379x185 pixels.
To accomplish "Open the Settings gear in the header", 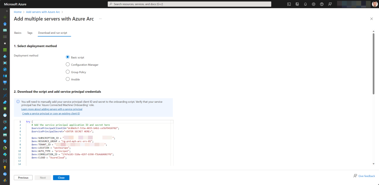I will click(x=313, y=4).
